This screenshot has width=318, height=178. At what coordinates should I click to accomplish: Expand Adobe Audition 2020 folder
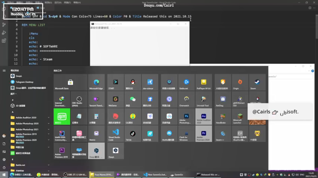click(30, 117)
